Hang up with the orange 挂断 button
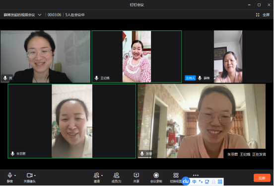 coord(262,178)
